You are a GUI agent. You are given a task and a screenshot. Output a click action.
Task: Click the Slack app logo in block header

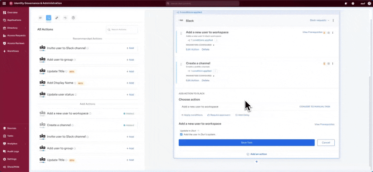click(181, 20)
